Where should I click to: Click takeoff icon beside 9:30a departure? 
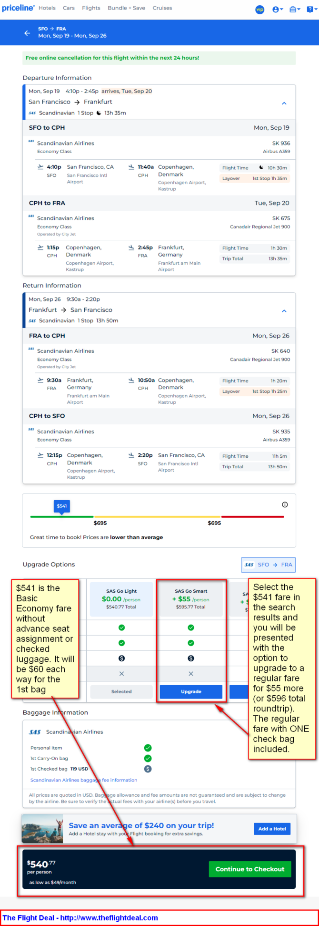(x=40, y=380)
